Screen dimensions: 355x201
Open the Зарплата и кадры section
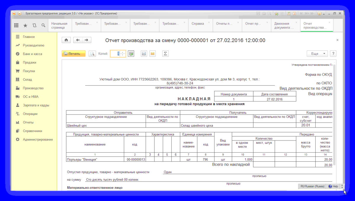tap(36, 105)
